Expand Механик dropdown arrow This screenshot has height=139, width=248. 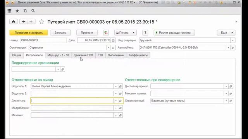click(x=116, y=115)
